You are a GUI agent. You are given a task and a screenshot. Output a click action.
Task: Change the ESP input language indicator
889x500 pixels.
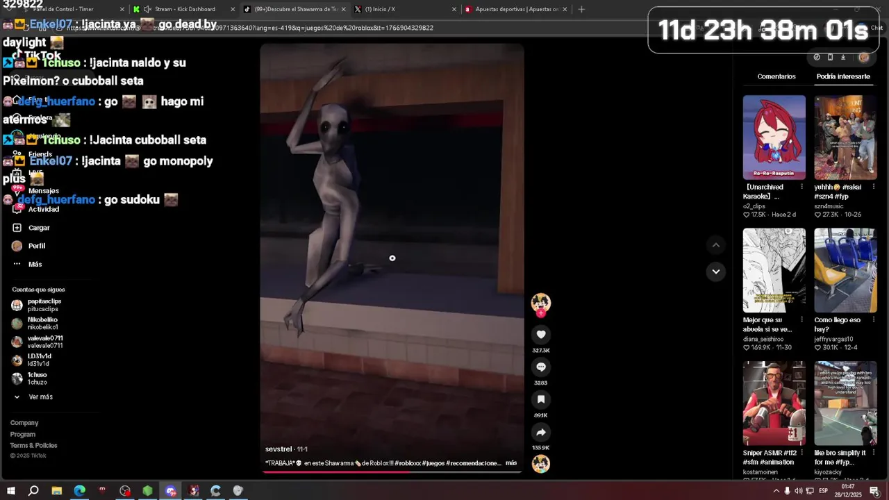pyautogui.click(x=823, y=491)
